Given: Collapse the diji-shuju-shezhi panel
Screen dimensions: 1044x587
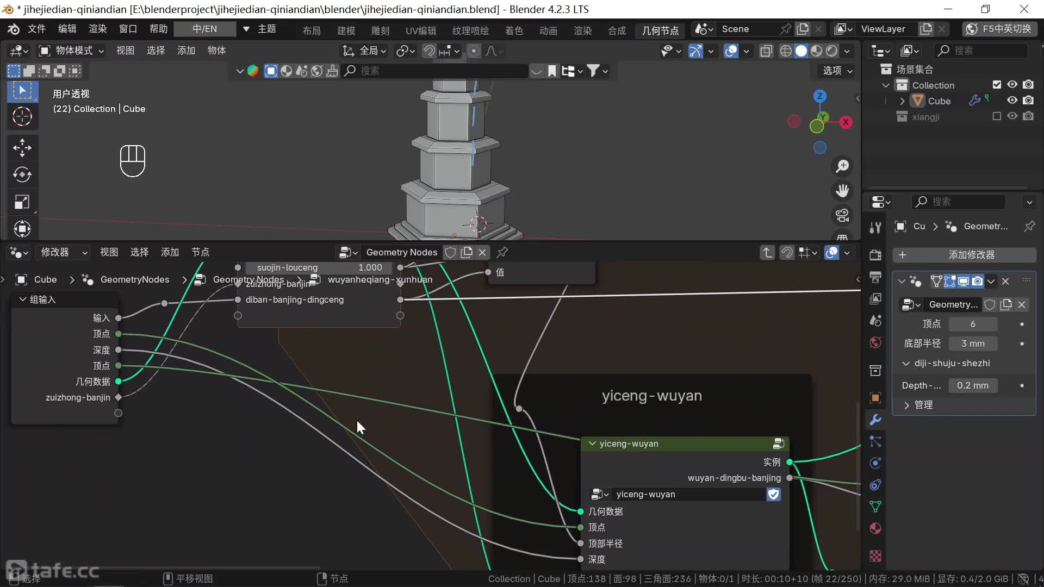Looking at the screenshot, I should tap(906, 363).
